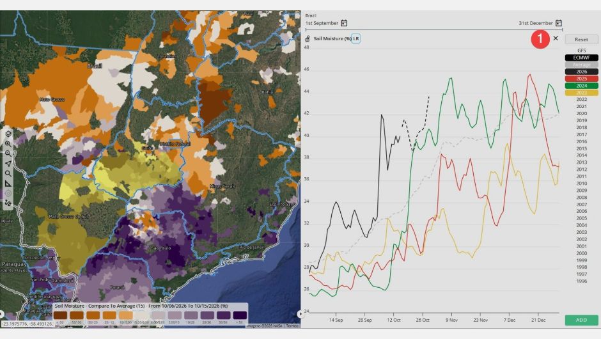Select the triangle measure tool
601x339 pixels.
point(8,184)
